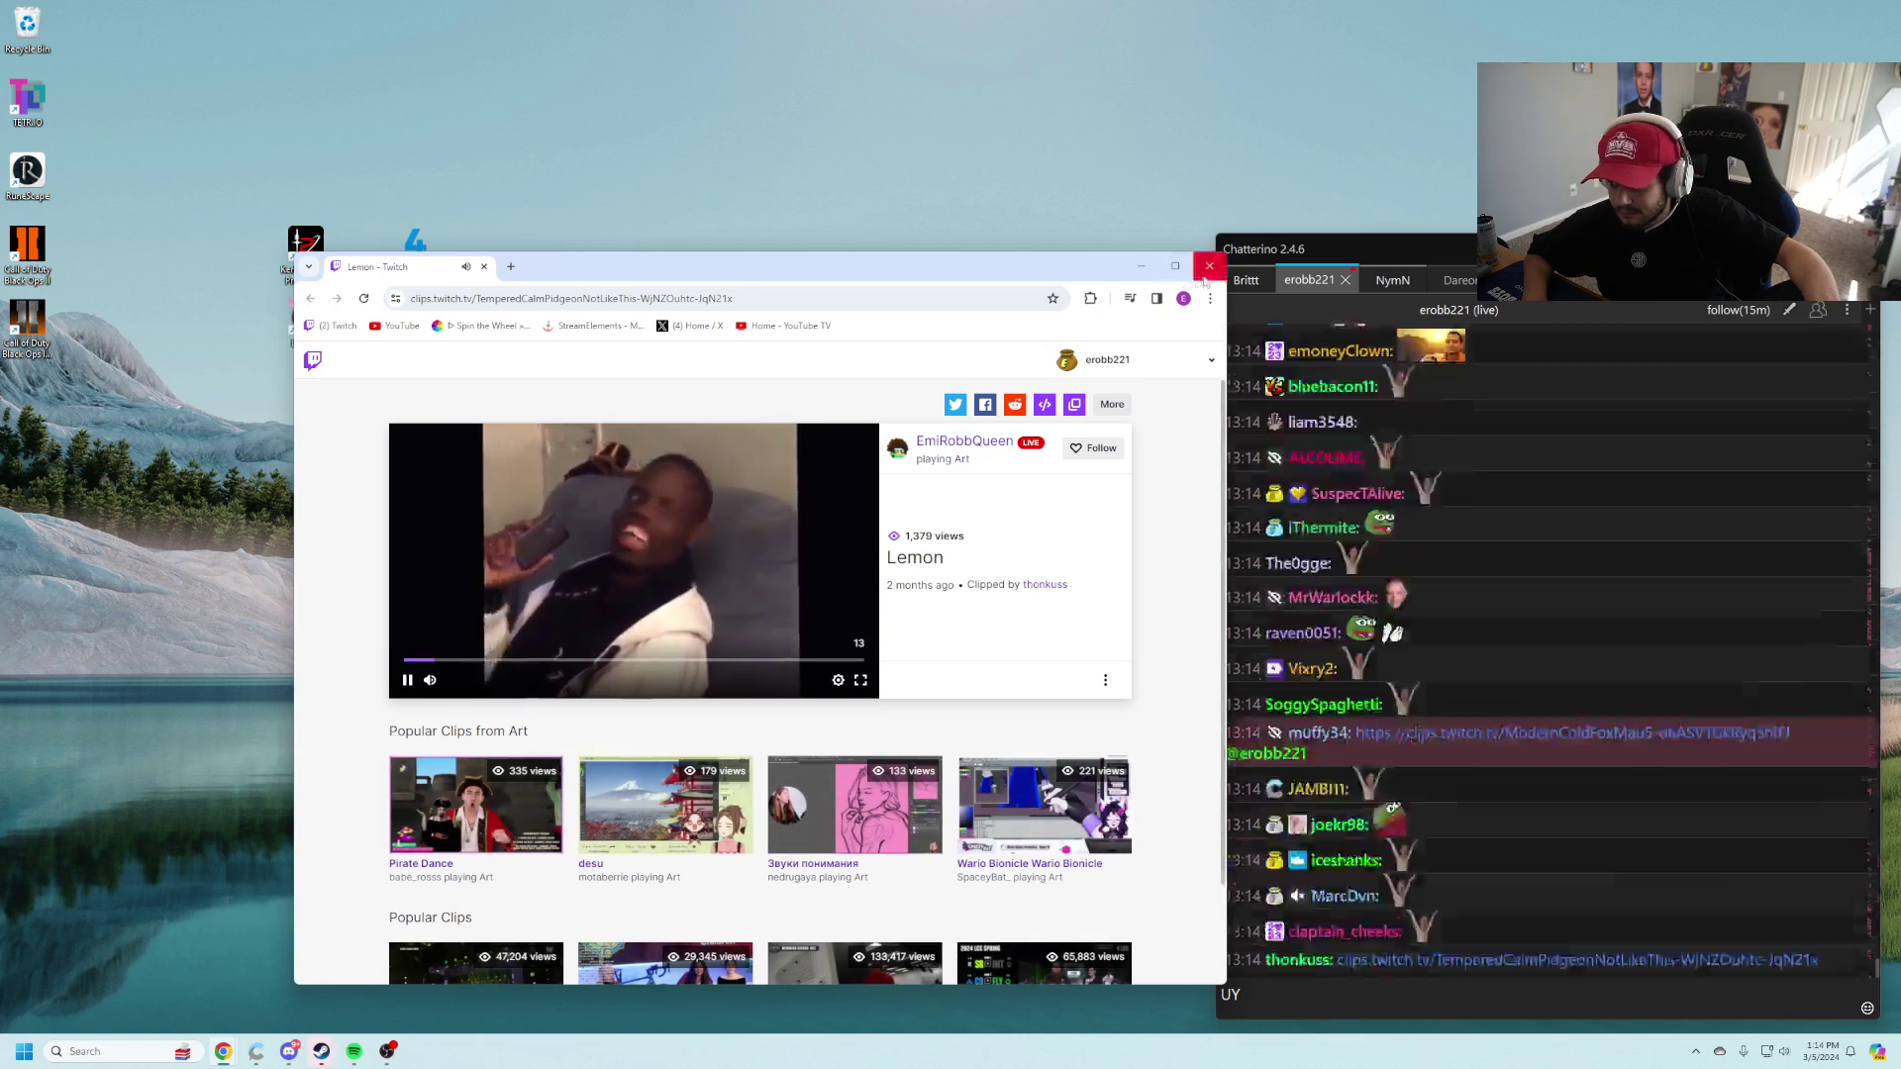Share the clip to Reddit
This screenshot has height=1069, width=1901.
pos(1014,404)
